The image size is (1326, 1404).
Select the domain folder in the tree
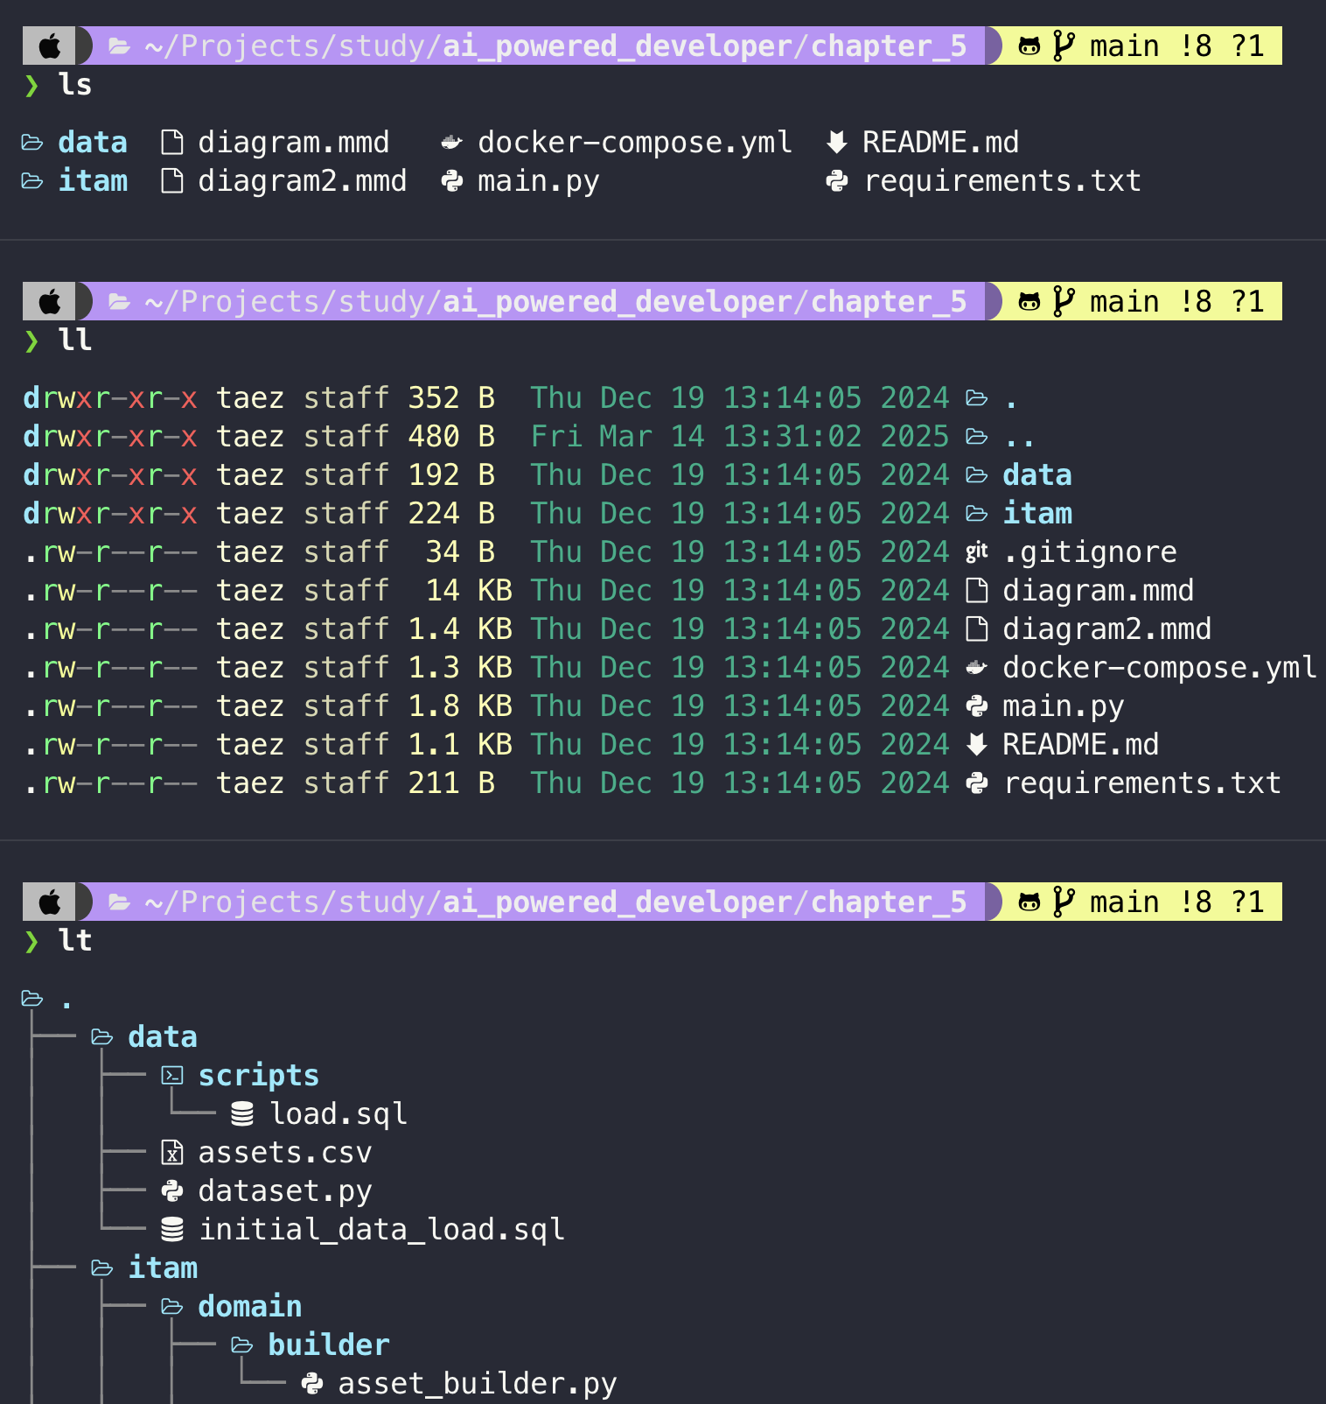click(x=250, y=1306)
